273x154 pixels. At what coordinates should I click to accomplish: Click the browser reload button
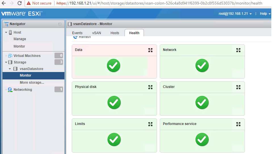(x=20, y=3)
